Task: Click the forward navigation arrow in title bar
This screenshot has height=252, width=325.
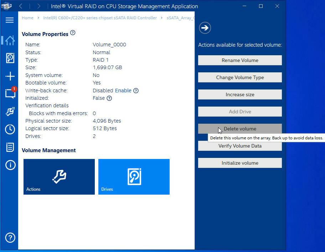Action: (x=39, y=6)
